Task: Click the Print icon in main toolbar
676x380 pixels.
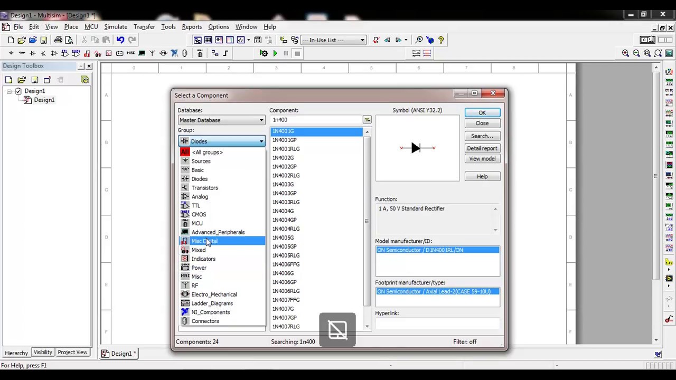Action: tap(58, 40)
